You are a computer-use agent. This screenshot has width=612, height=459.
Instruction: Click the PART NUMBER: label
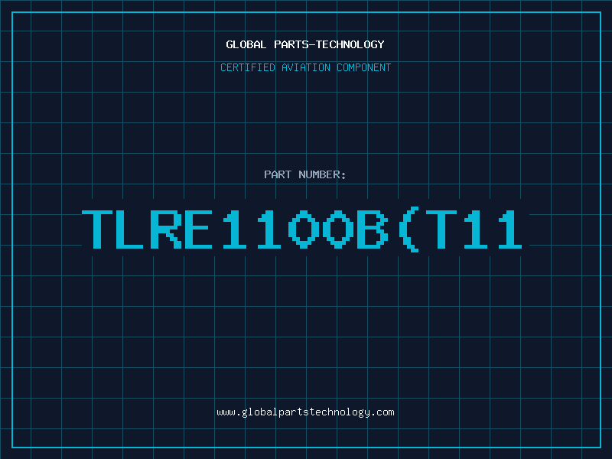click(x=305, y=174)
